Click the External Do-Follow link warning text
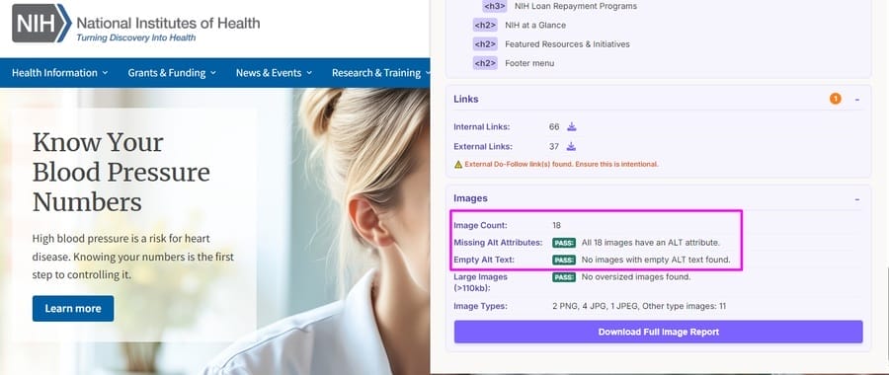 [561, 164]
